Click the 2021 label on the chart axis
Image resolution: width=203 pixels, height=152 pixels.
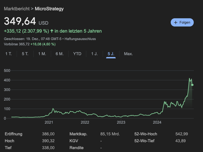[x=49, y=122]
